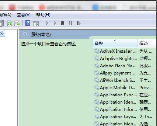This screenshot has height=126, width=157.
Task: Click the 此服... description cell
Action: pos(145,66)
